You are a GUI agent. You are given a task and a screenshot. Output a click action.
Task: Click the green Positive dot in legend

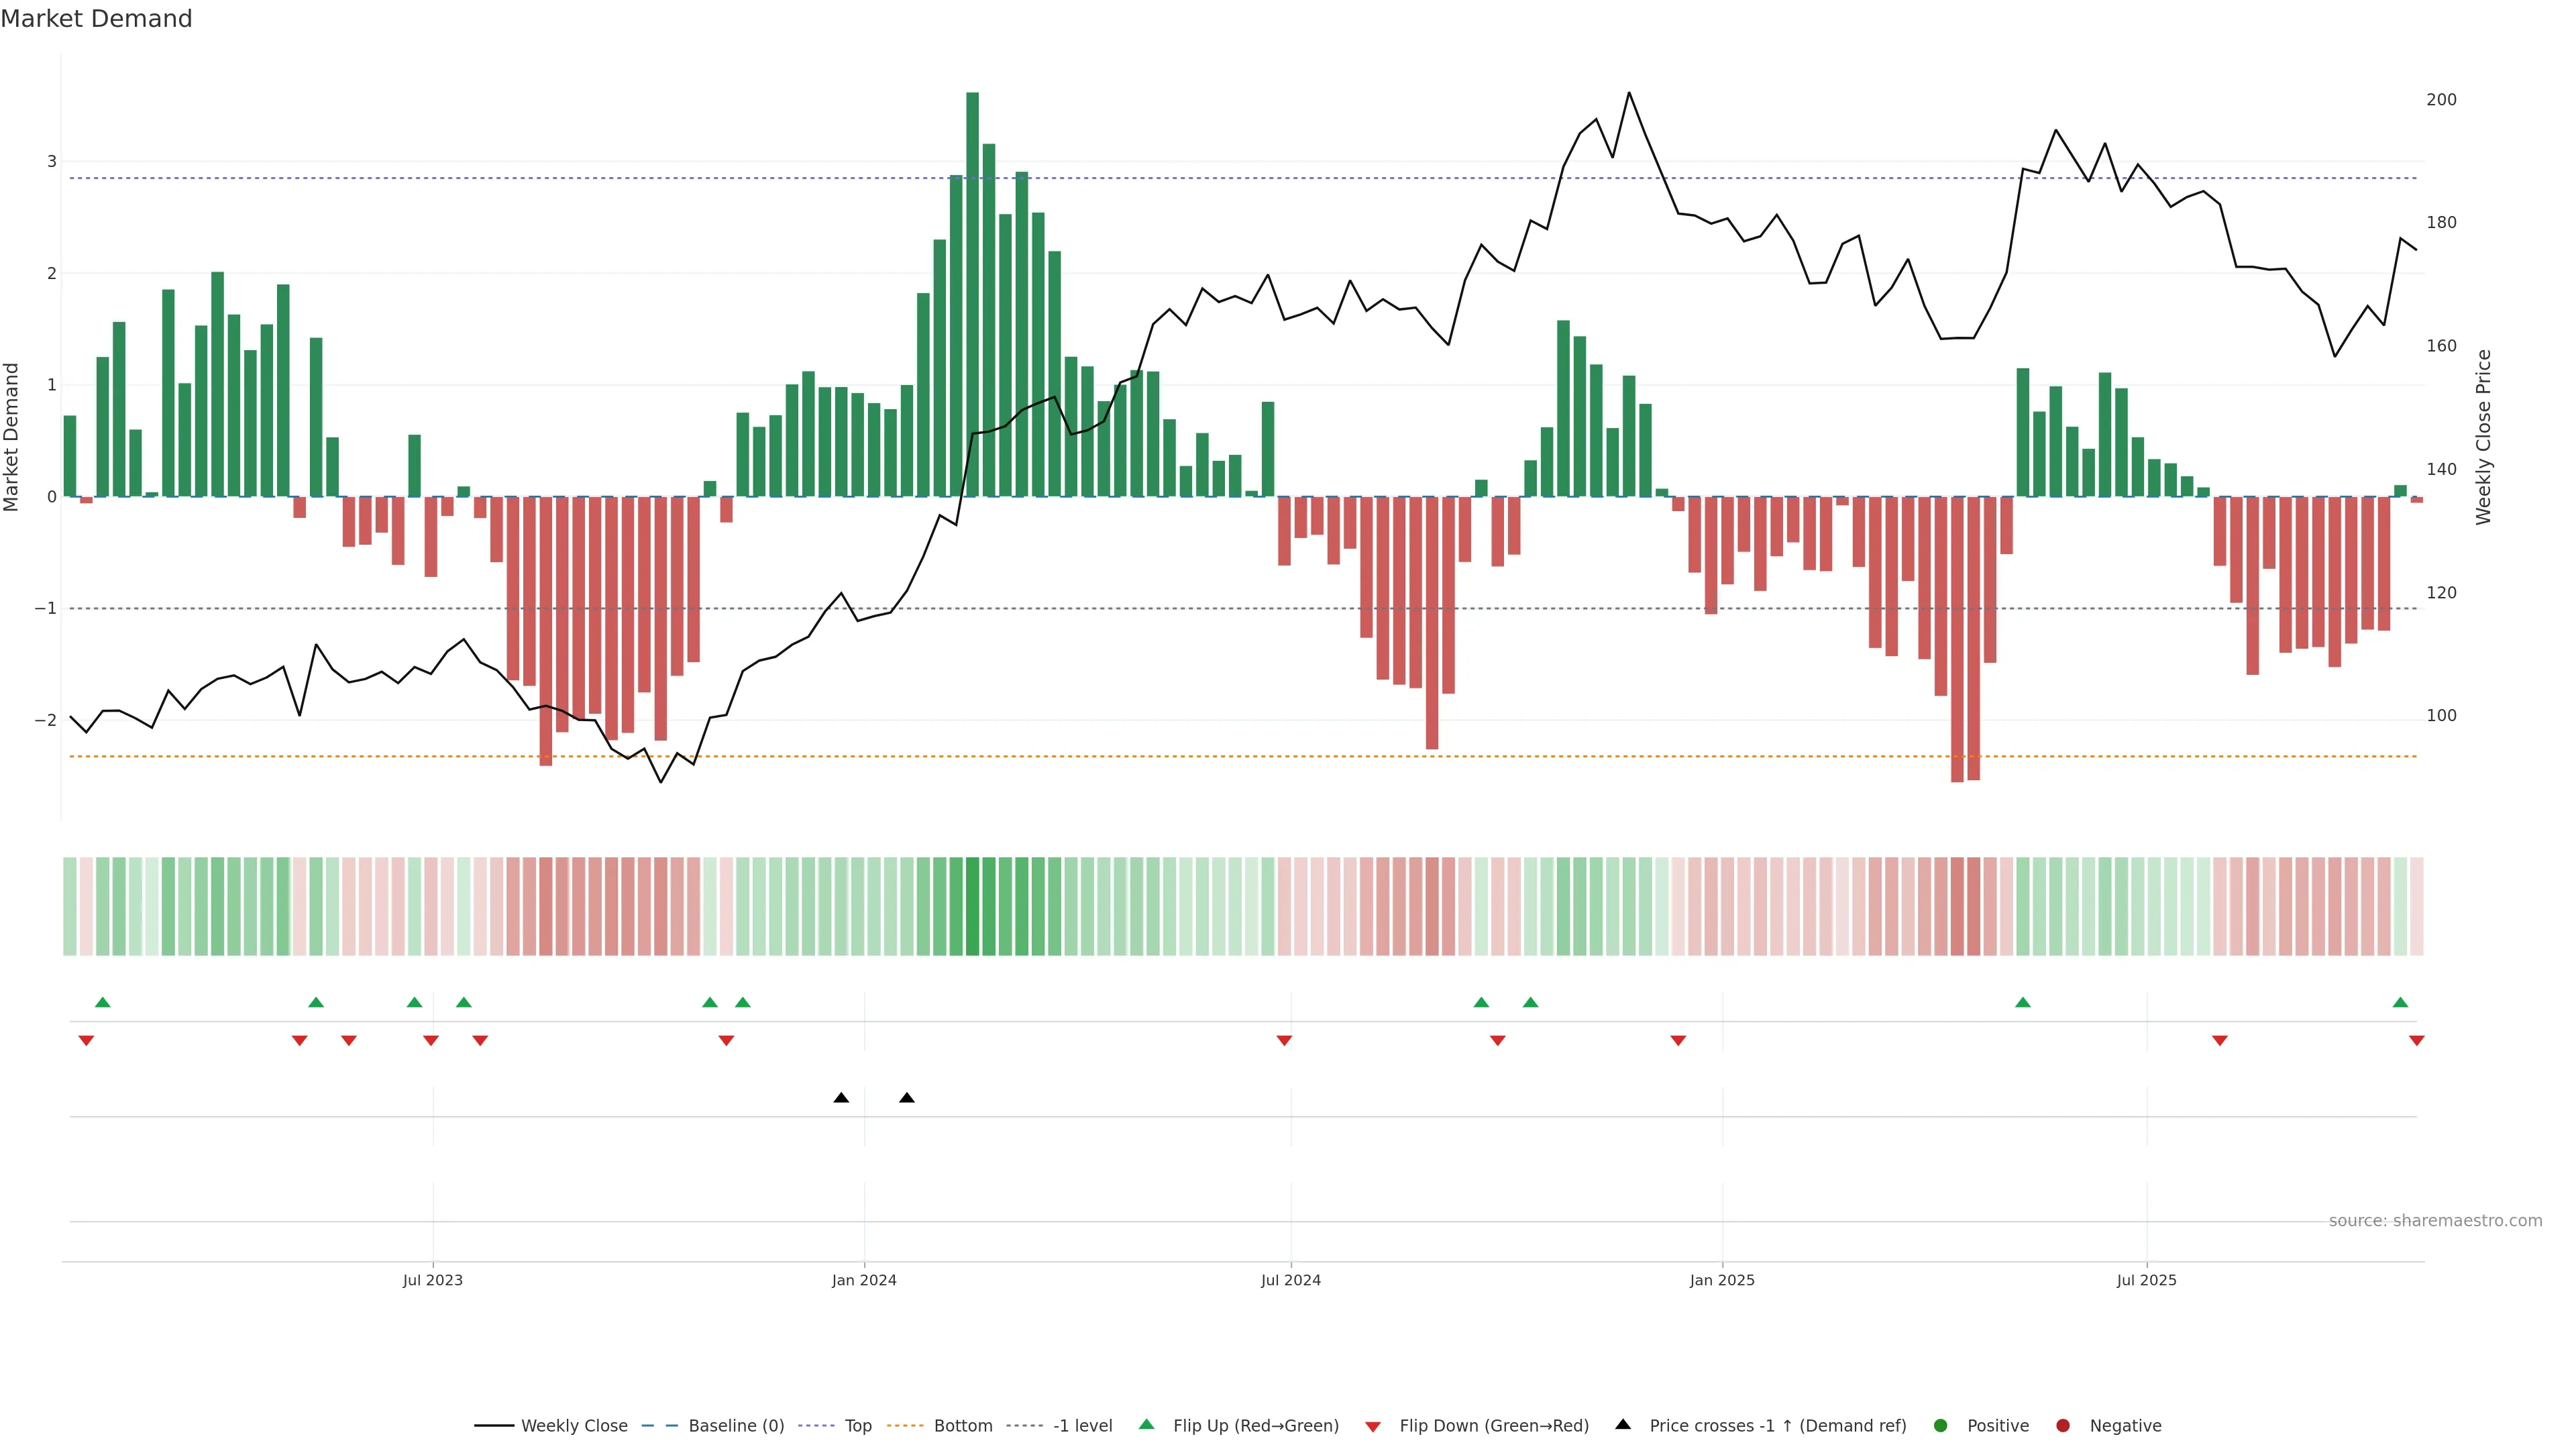(1941, 1426)
